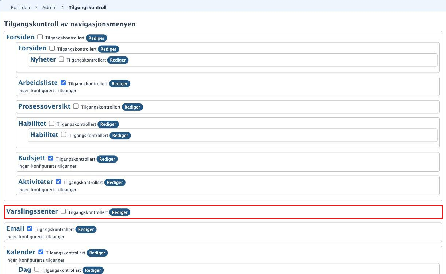
Task: Click 'Ingen konfigurerte tilganger' under Aktiviteter
Action: 47,190
